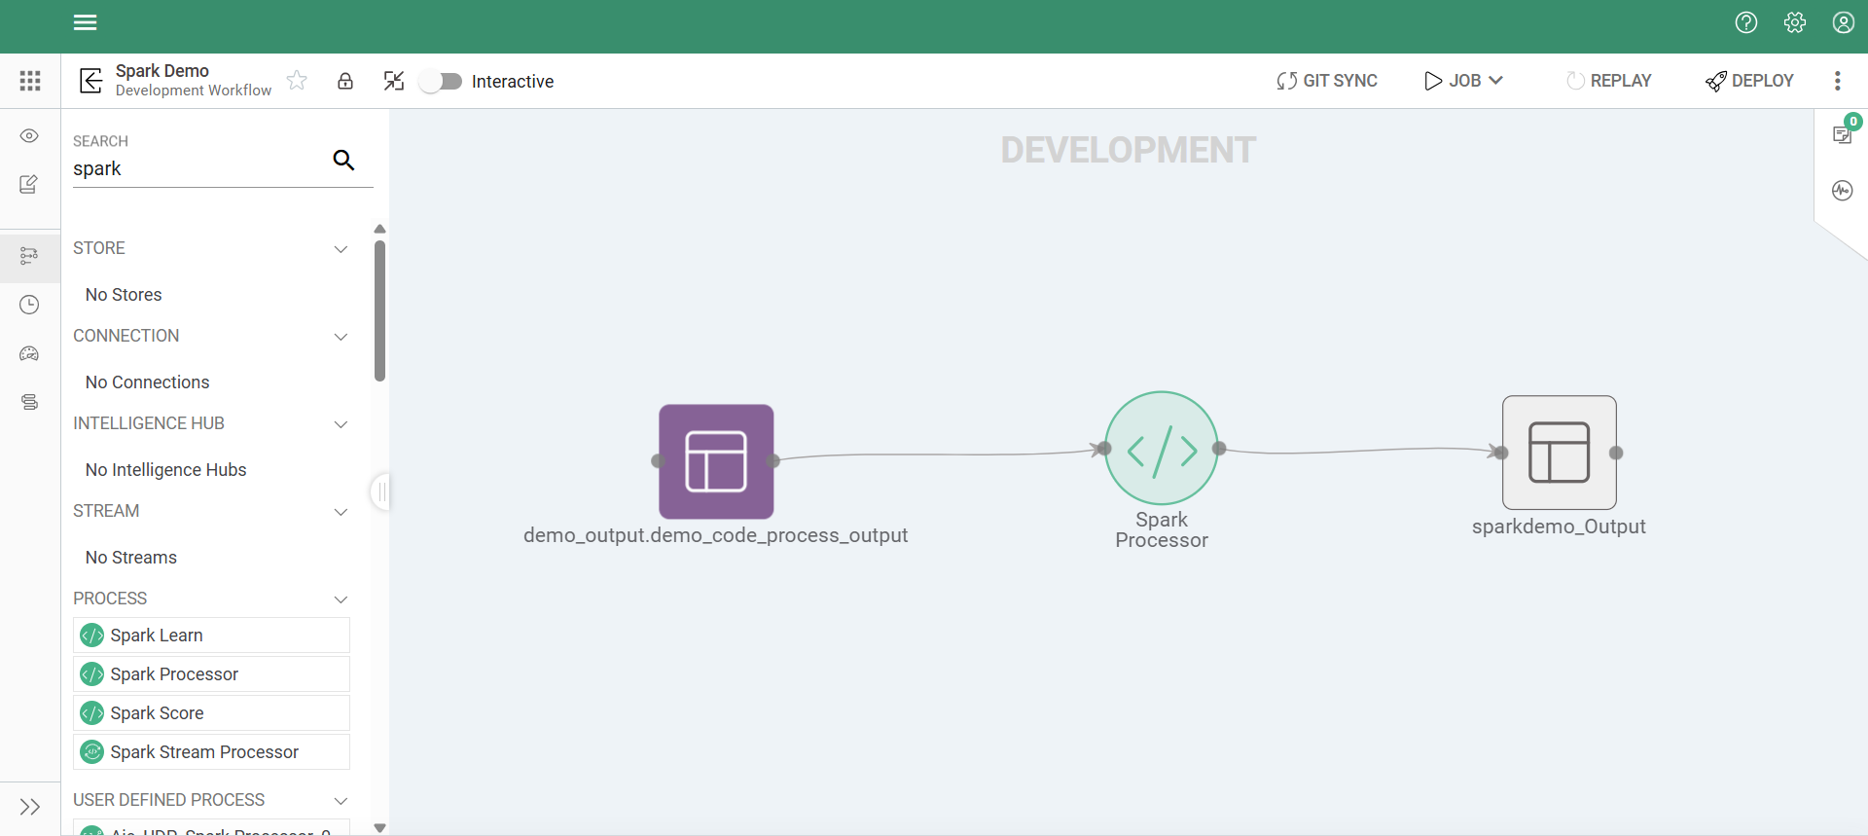This screenshot has height=836, width=1868.
Task: Click the search magnifier icon
Action: click(x=343, y=160)
